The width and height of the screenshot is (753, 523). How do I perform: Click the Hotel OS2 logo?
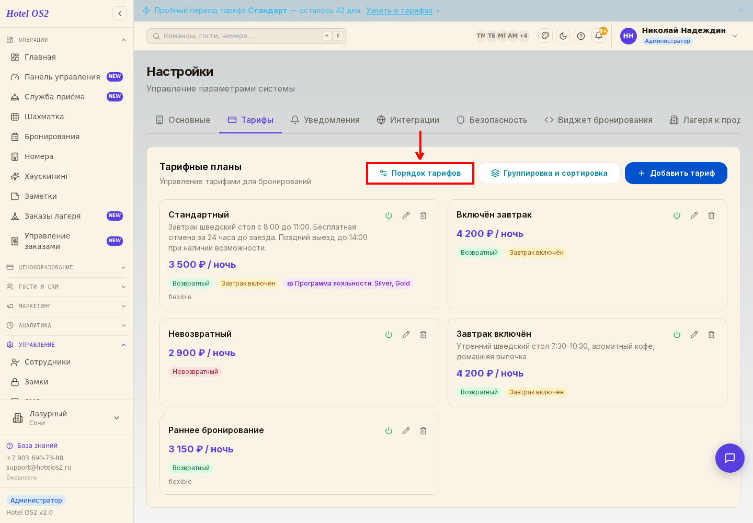(x=28, y=14)
